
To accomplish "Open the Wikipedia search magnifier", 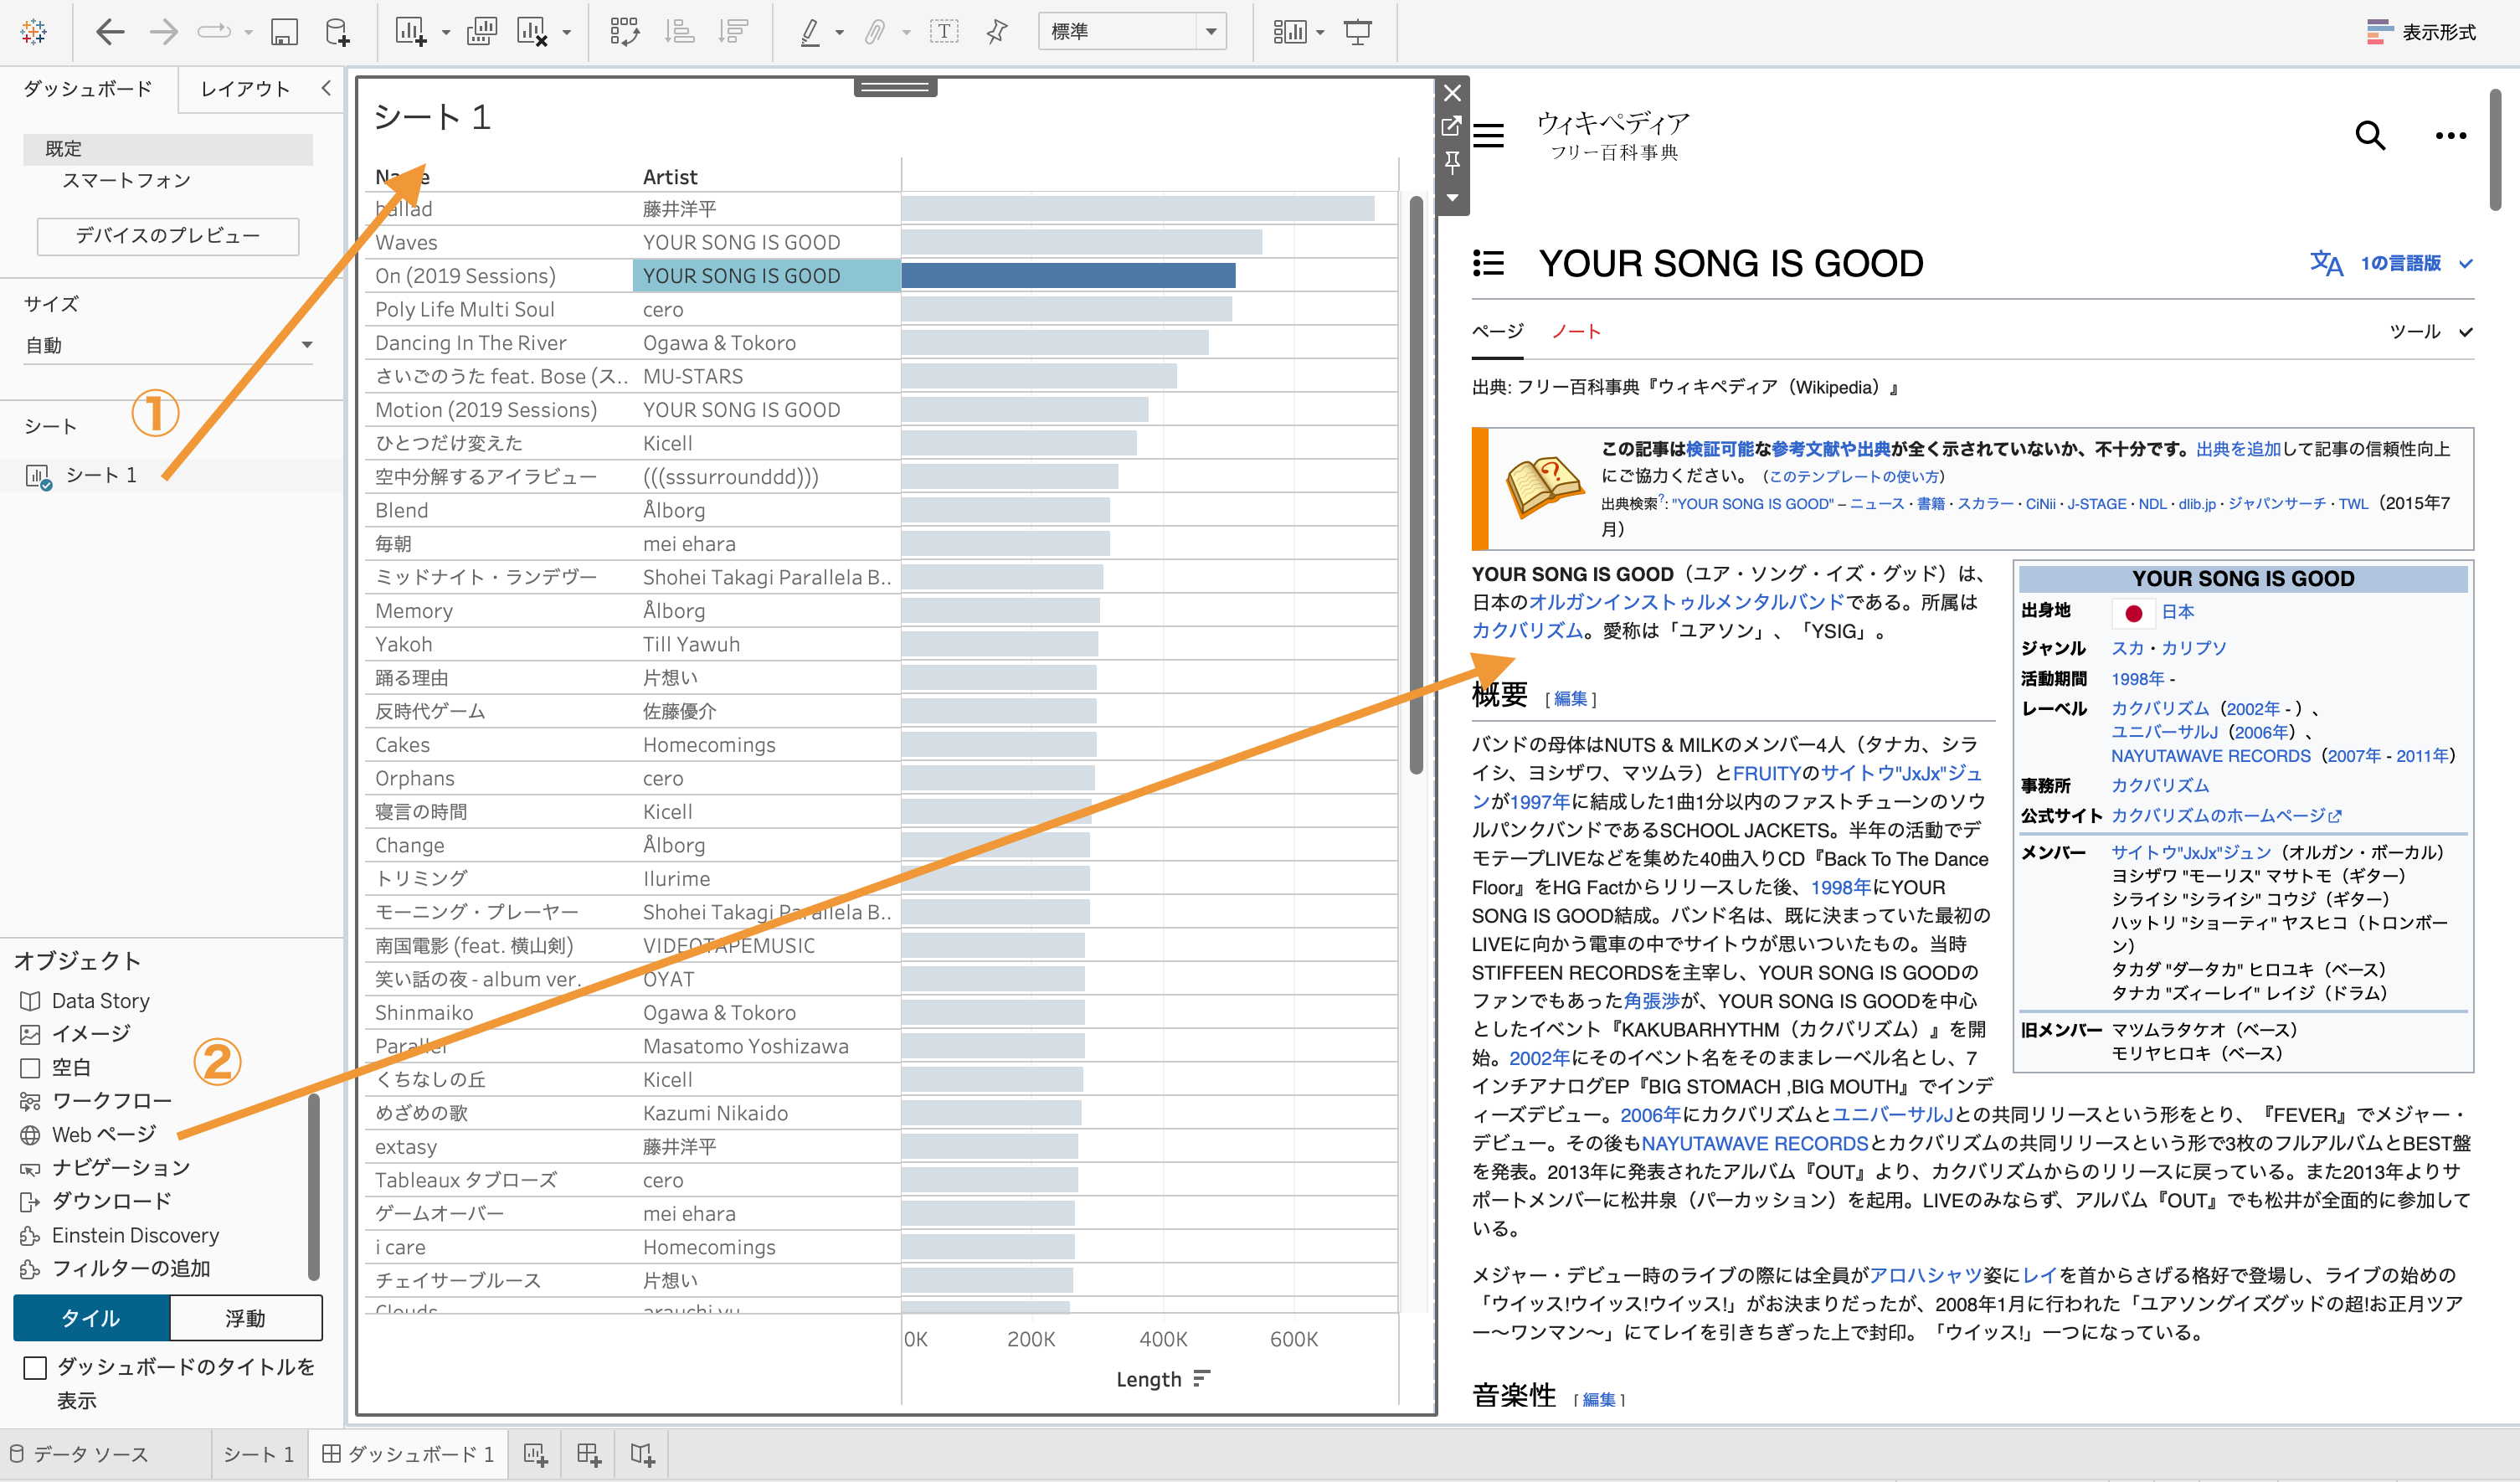I will 2370,135.
